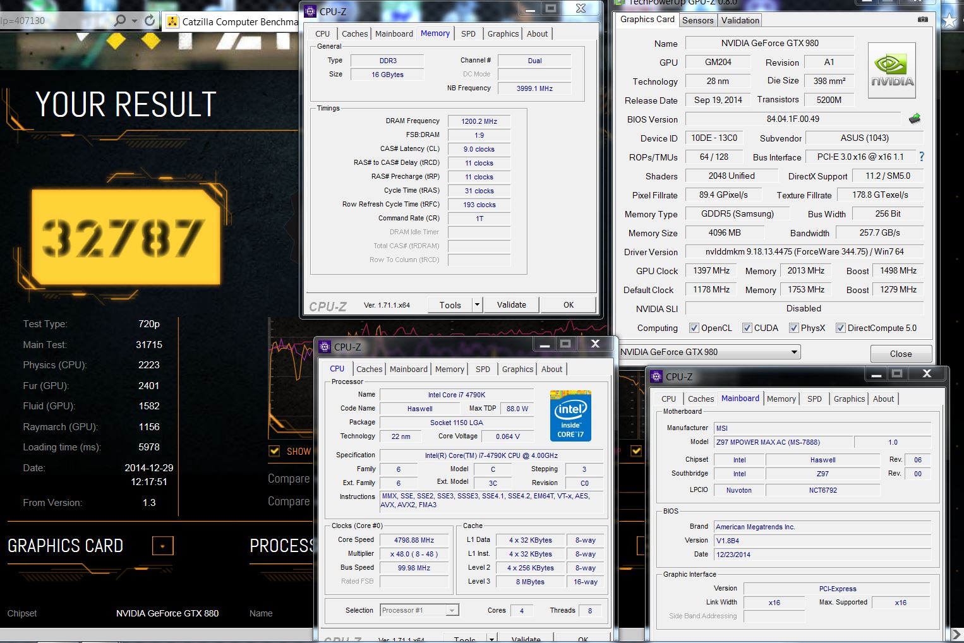
Task: Click the favorites star icon in browser
Action: pos(949,21)
